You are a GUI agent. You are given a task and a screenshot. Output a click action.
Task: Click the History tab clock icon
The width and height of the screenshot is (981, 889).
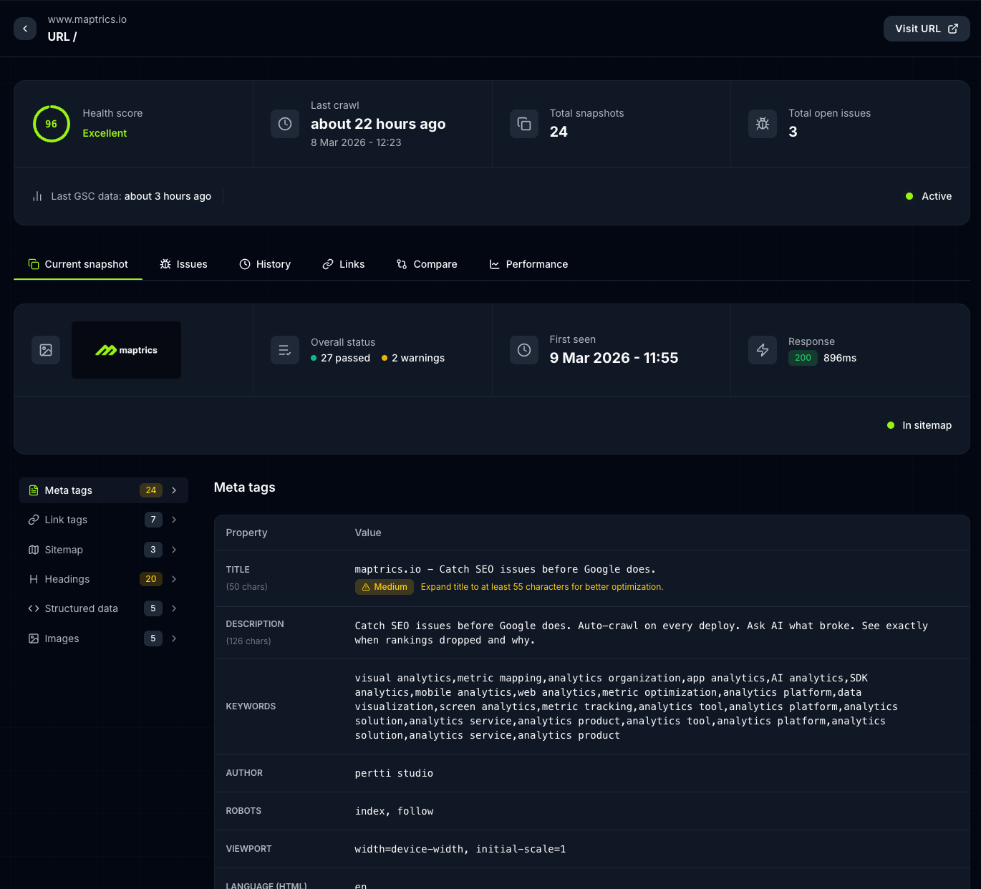[245, 264]
